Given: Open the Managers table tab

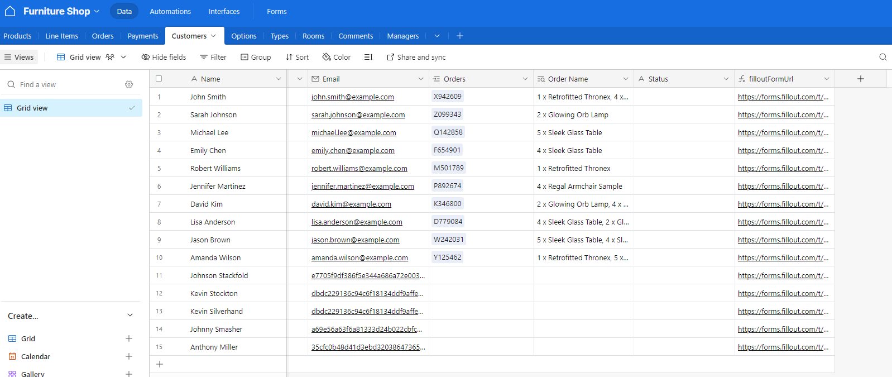Looking at the screenshot, I should (x=403, y=36).
